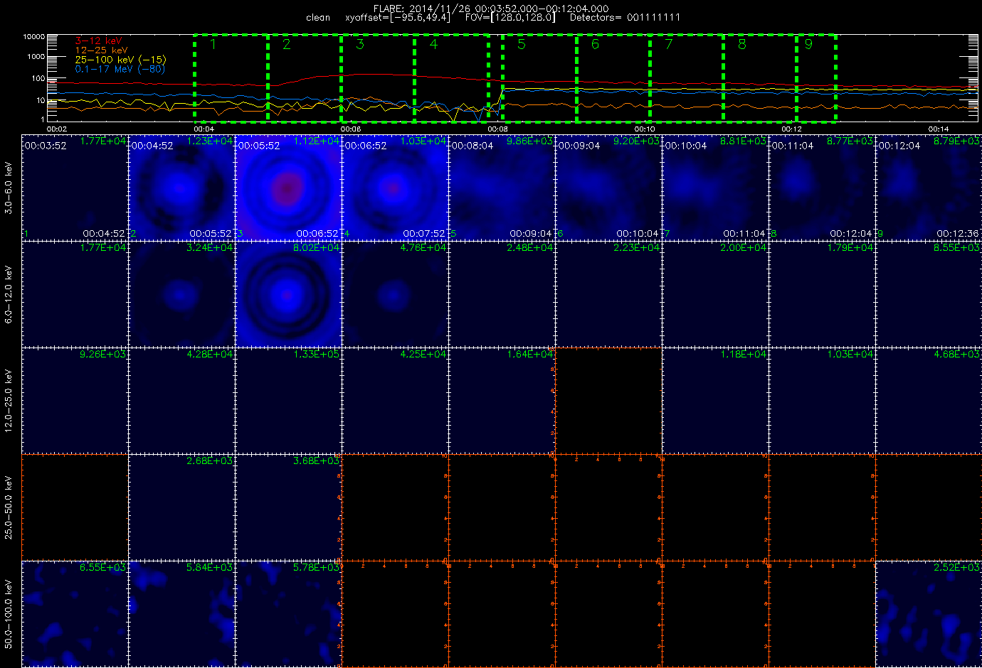Open the 3.0-6.0 keV image starting 00:06:52
Viewport: 982px width, 668px height.
pyautogui.click(x=395, y=188)
